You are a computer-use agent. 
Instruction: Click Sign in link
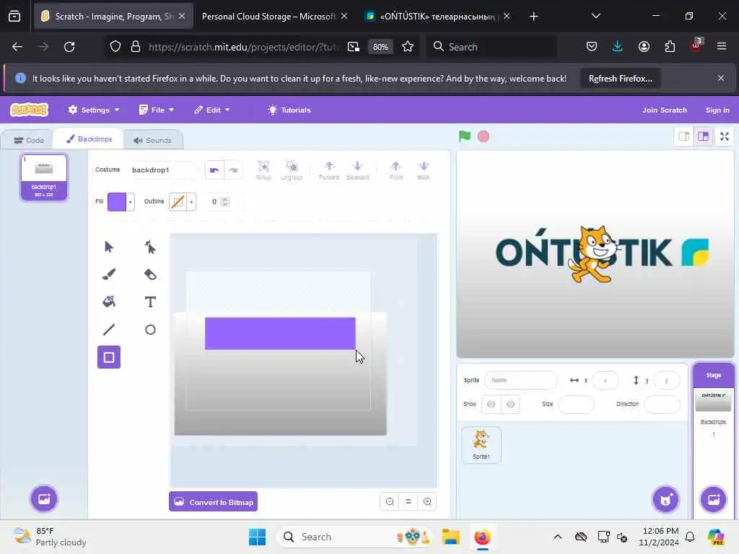point(717,110)
